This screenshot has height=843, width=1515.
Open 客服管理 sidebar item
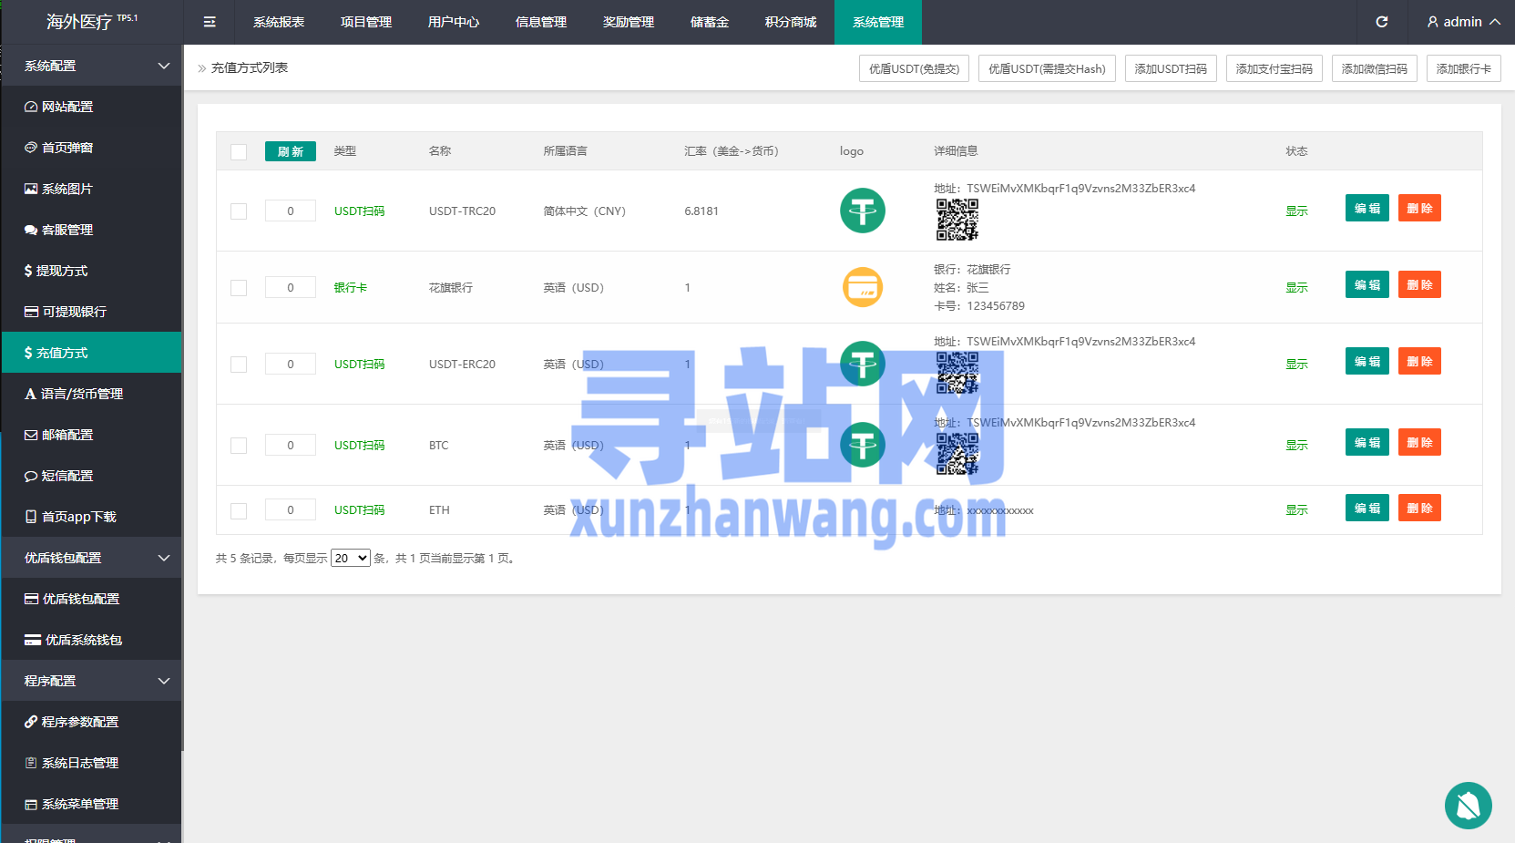[91, 230]
